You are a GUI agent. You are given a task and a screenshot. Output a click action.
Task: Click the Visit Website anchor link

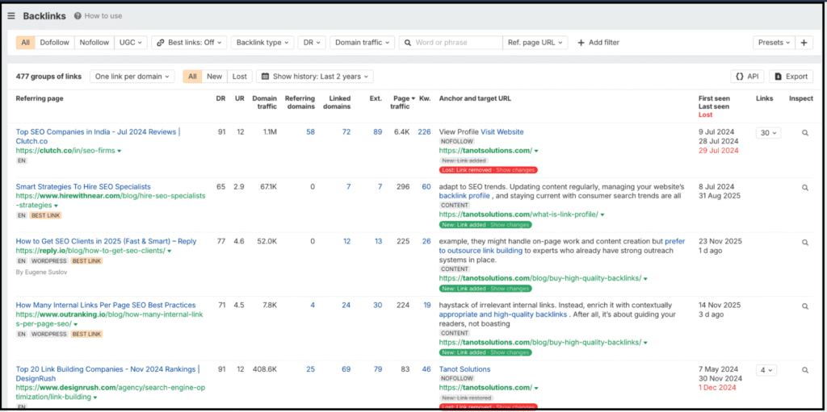pyautogui.click(x=502, y=131)
